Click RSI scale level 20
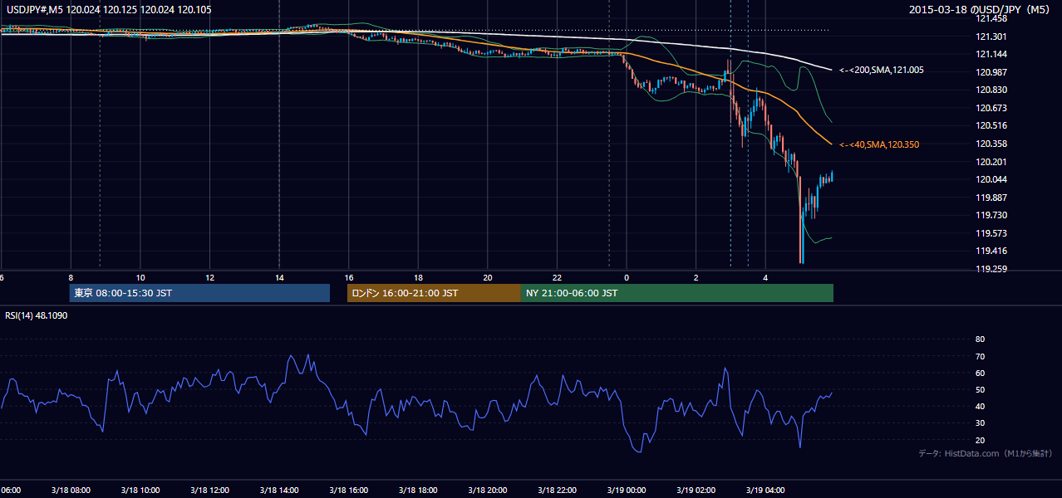The height and width of the screenshot is (498, 1062). tap(980, 440)
